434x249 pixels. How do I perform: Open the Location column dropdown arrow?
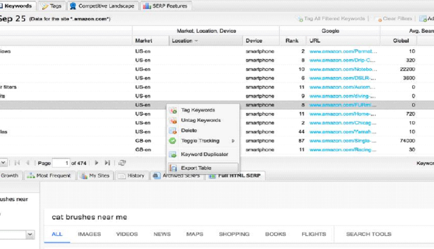point(196,41)
